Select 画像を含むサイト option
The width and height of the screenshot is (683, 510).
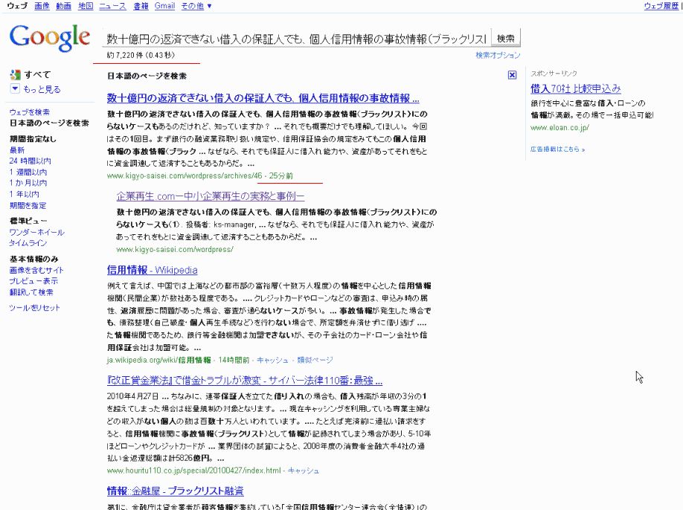(x=36, y=270)
